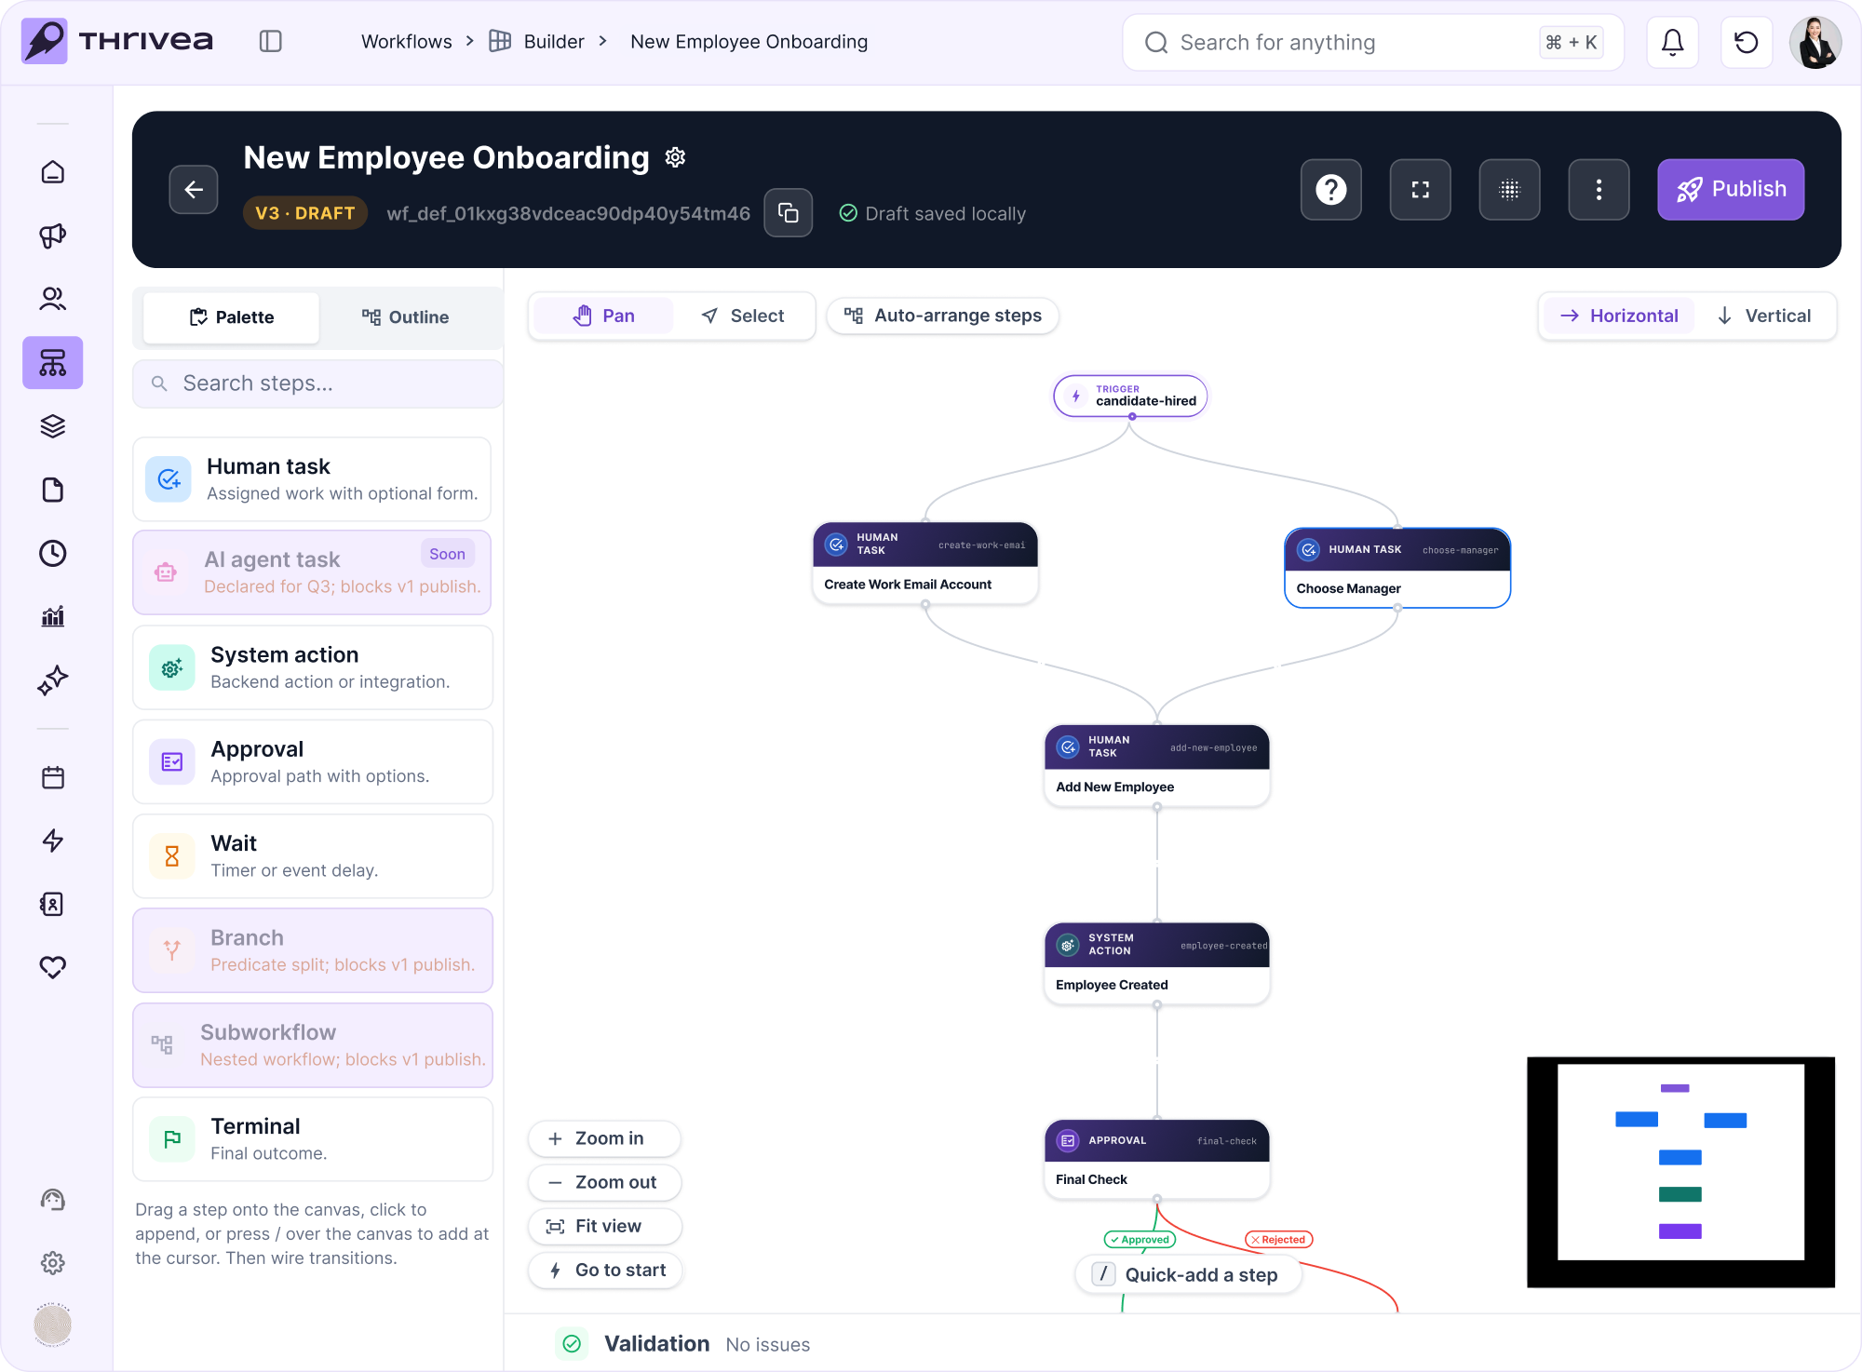This screenshot has width=1862, height=1372.
Task: Pick the Wait palette step
Action: [312, 856]
